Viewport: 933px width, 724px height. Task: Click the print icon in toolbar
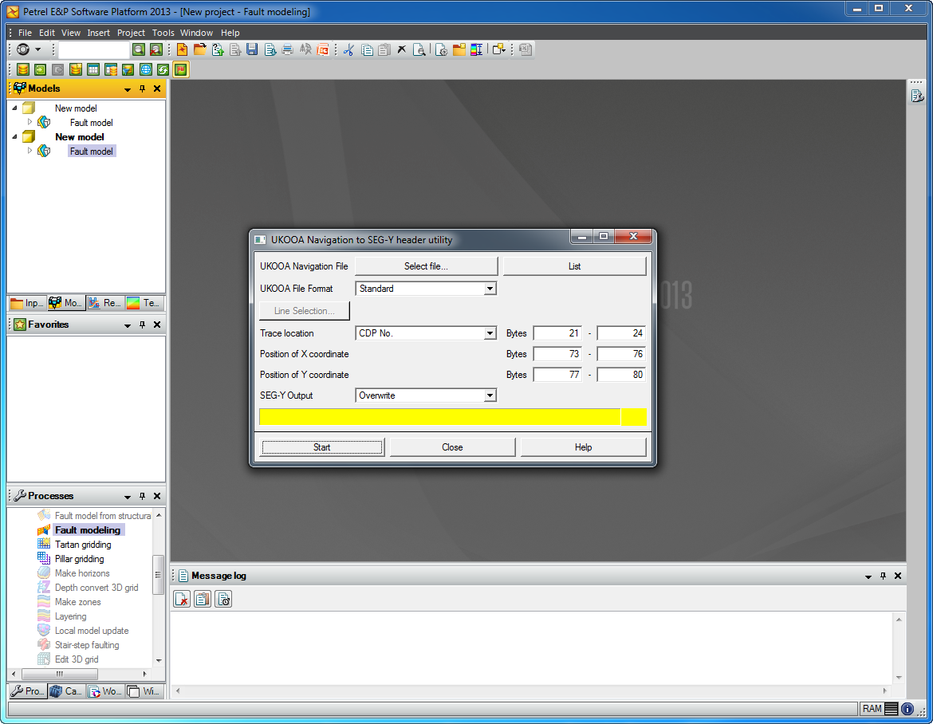coord(287,50)
